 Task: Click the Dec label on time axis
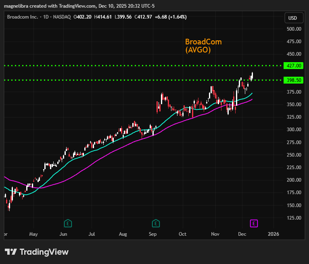[x=242, y=234]
